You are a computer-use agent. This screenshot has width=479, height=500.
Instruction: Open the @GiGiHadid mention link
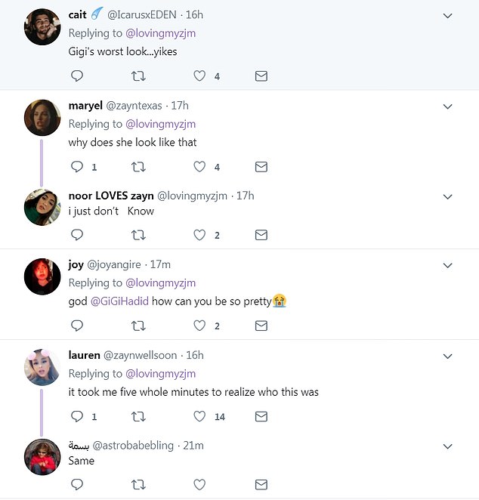coord(122,301)
